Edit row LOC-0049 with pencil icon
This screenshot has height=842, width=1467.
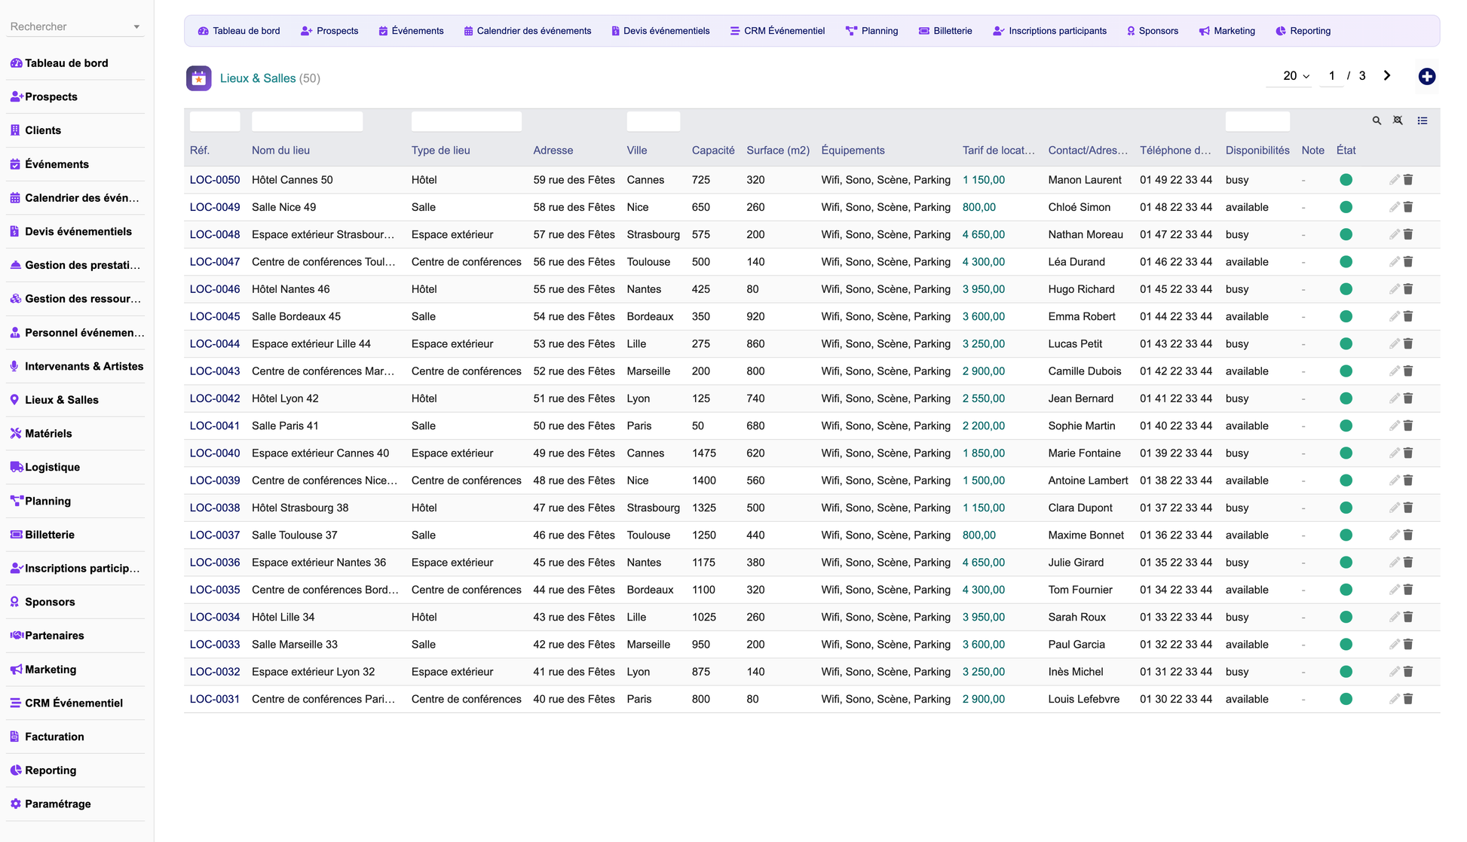click(x=1394, y=207)
